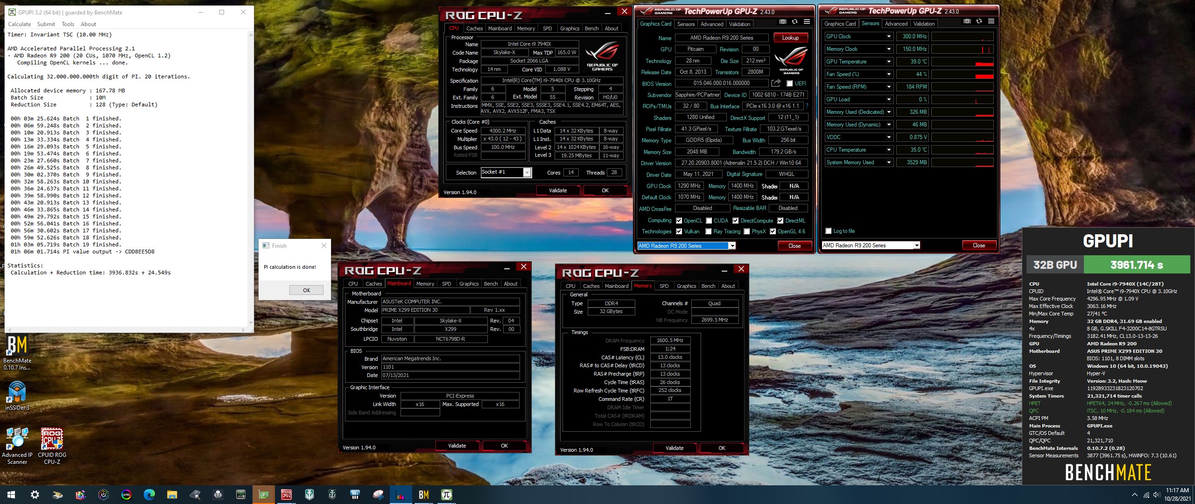Viewport: 1195px width, 504px height.
Task: Toggle the DirectML checkbox in GPU-Z
Action: click(780, 221)
